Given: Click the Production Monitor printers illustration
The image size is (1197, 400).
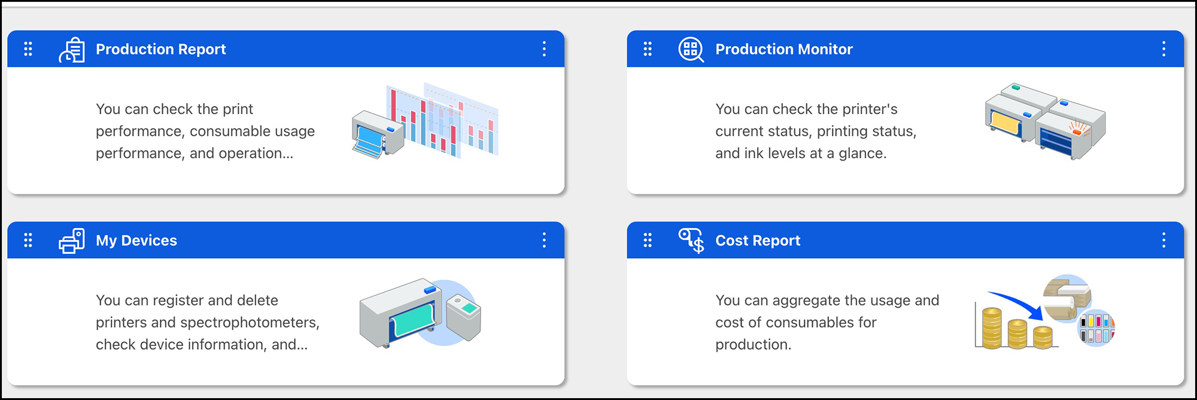Looking at the screenshot, I should (1045, 122).
